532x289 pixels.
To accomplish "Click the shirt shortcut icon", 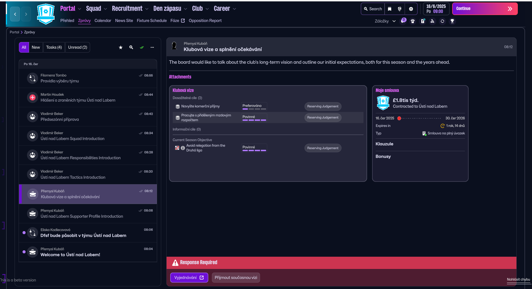I will (x=413, y=21).
